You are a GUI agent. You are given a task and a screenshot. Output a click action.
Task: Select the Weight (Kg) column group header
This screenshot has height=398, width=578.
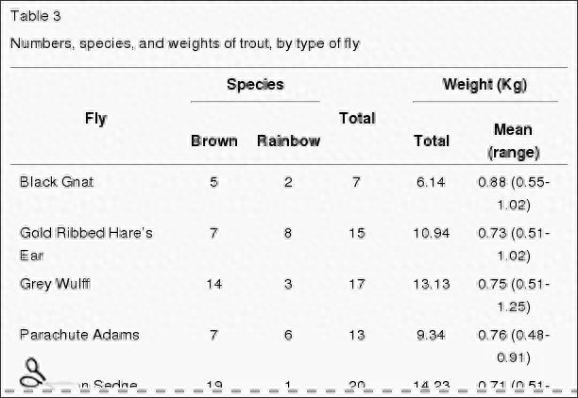[x=484, y=85]
